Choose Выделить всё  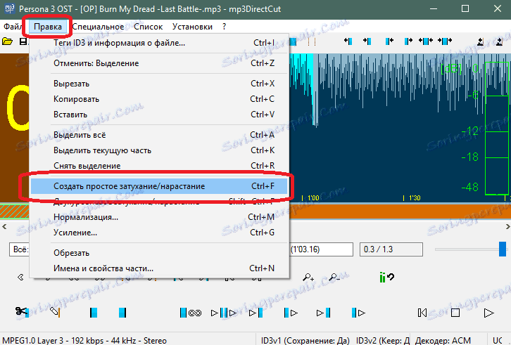tap(159, 135)
